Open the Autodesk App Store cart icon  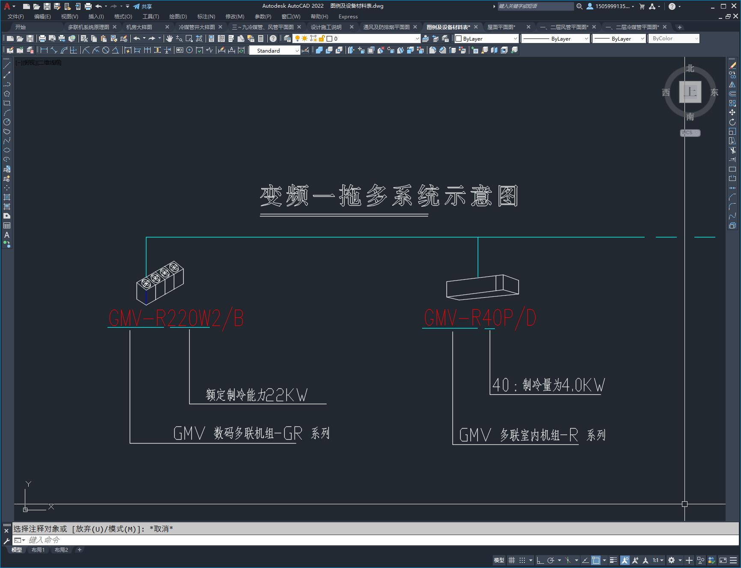[642, 6]
